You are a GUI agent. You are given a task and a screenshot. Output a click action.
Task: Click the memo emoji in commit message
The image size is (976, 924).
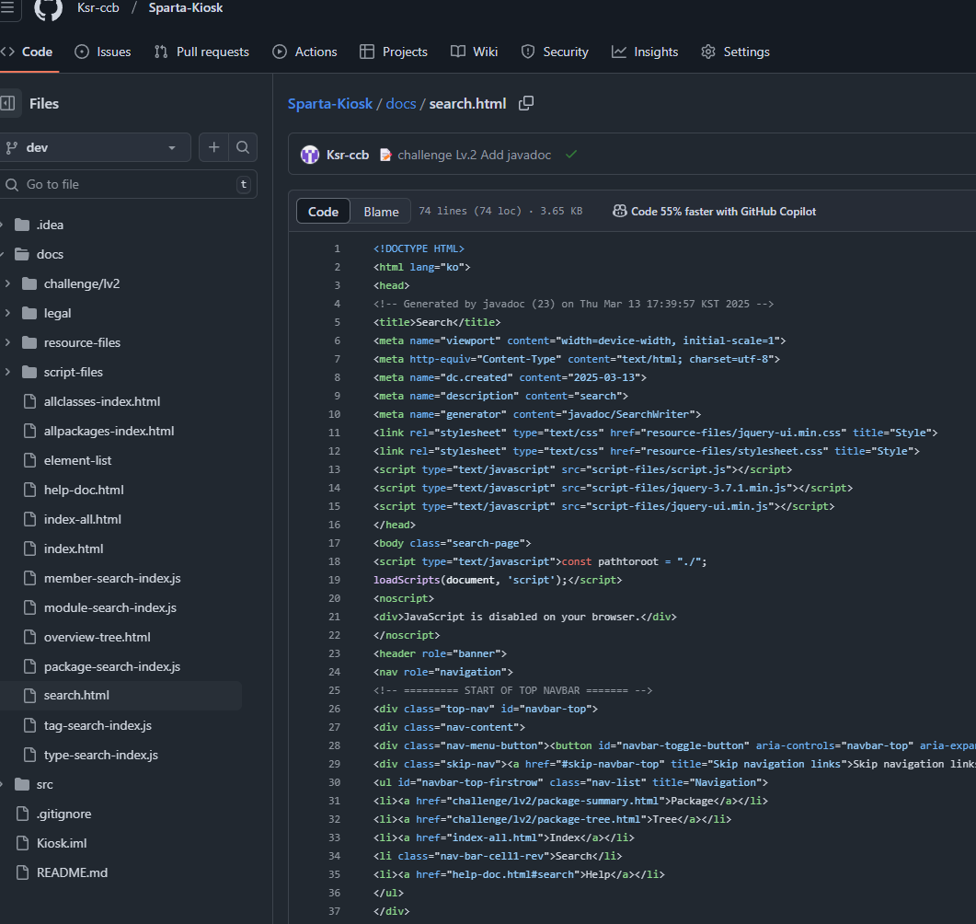pyautogui.click(x=386, y=155)
